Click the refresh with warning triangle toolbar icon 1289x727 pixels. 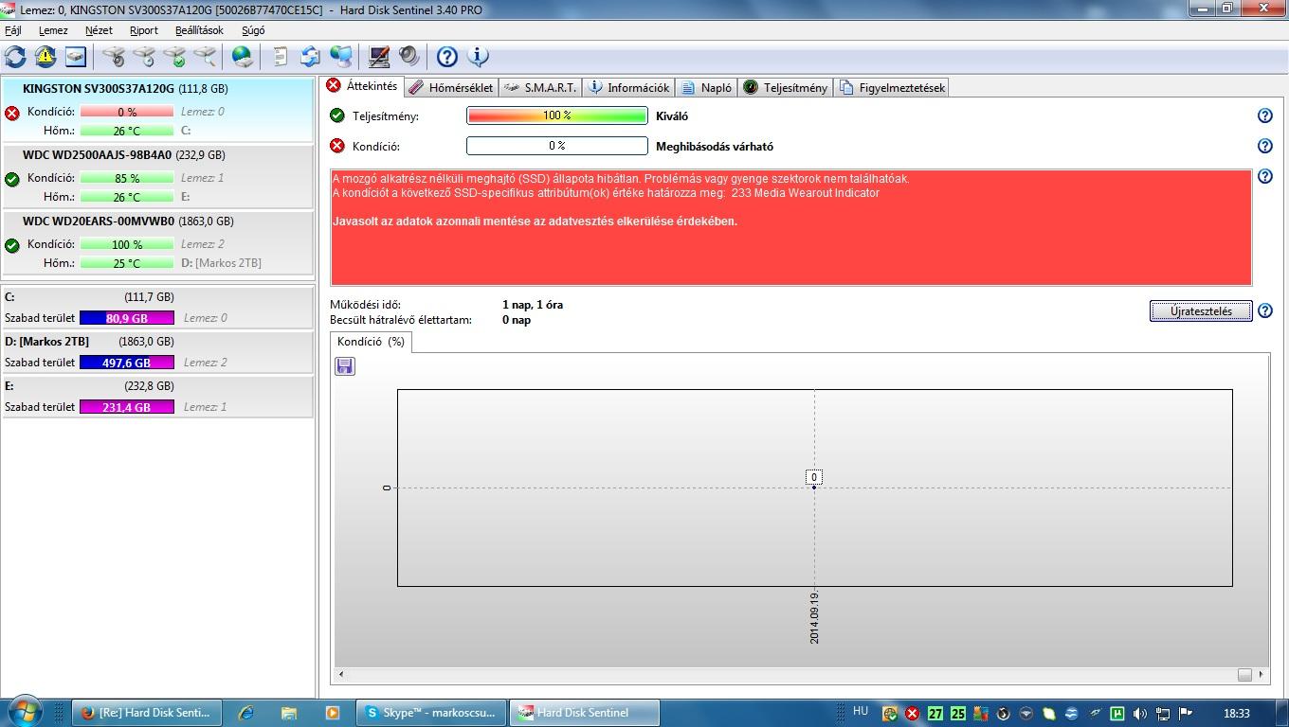coord(45,57)
